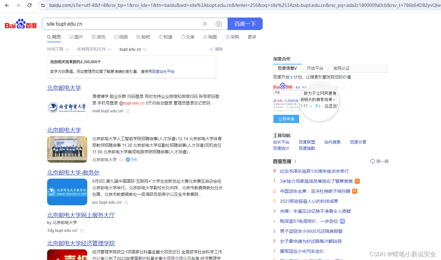
Task: Switch to the 地图 tab
Action: pyautogui.click(x=210, y=37)
